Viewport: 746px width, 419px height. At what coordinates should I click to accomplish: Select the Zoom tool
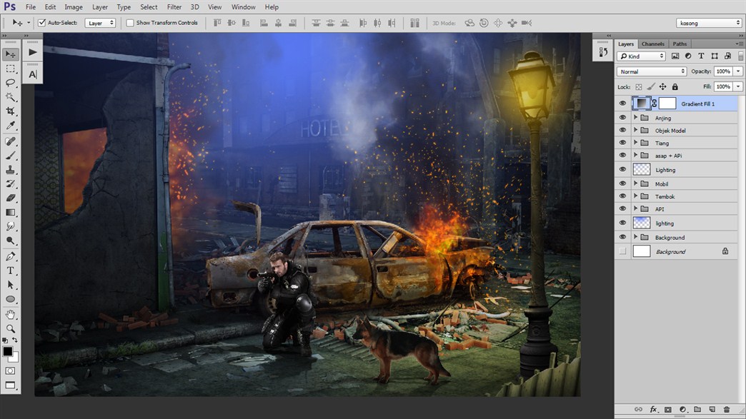[x=11, y=329]
